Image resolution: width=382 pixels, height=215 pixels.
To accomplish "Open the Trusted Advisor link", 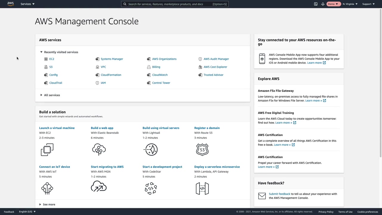I will (213, 75).
